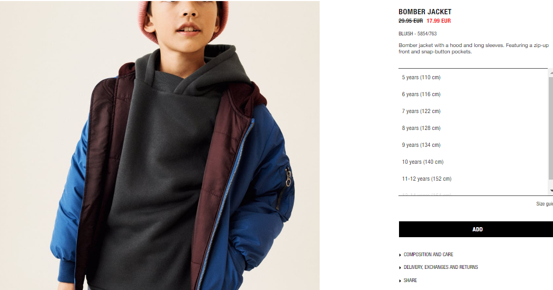Choose the 8 years (128 cm) size
The height and width of the screenshot is (290, 553).
(473, 128)
